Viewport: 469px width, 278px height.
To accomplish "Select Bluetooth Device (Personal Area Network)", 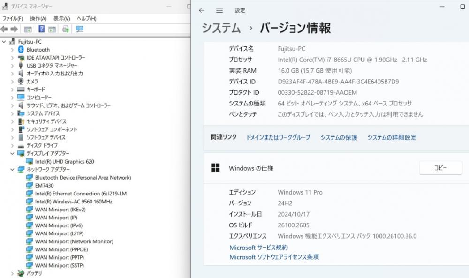I will click(x=83, y=178).
